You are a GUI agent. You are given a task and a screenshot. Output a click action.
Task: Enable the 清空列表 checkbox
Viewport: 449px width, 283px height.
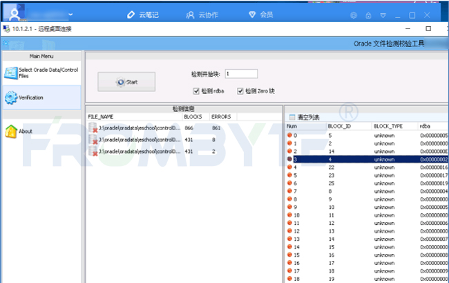[x=292, y=117]
